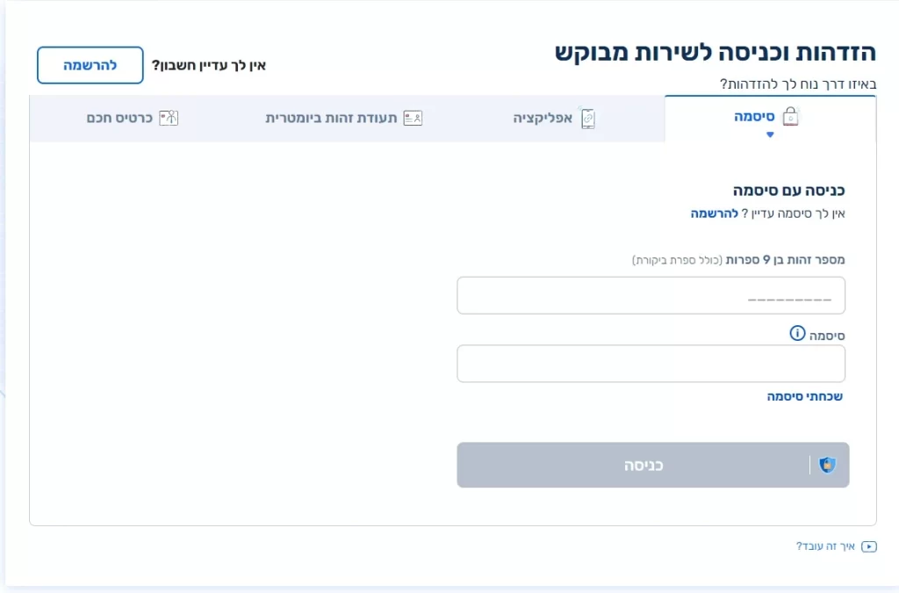The width and height of the screenshot is (899, 593).
Task: Click the smartphone icon beside אפליקציה
Action: tap(588, 119)
